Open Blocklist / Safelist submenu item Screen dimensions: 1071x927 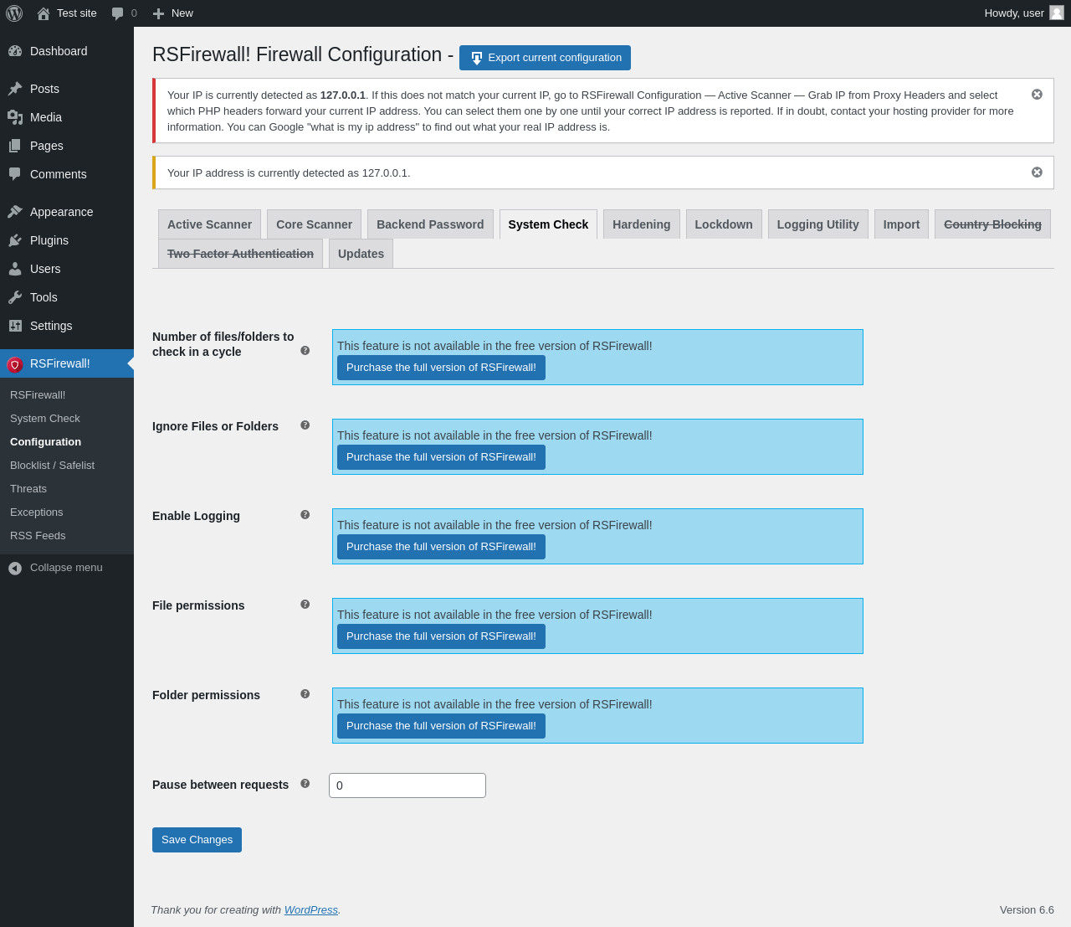pos(67,466)
